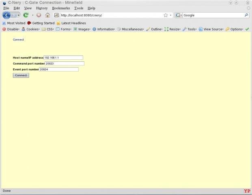Click the search magnifier icon
This screenshot has height=195, width=252.
coord(246,15)
